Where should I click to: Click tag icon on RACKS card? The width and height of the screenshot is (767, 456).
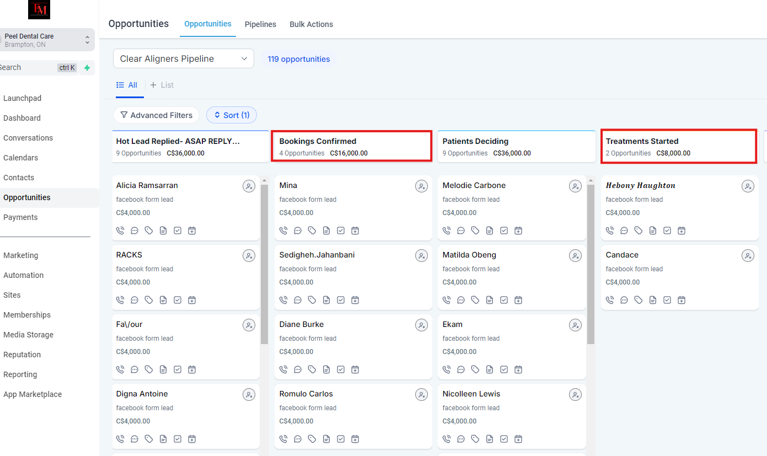pyautogui.click(x=149, y=300)
